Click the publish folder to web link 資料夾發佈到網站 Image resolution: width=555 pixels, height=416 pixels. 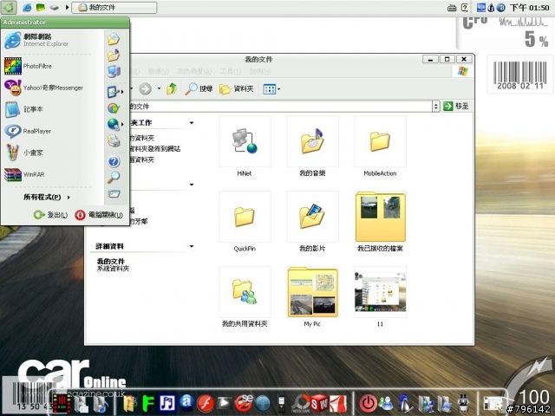155,149
